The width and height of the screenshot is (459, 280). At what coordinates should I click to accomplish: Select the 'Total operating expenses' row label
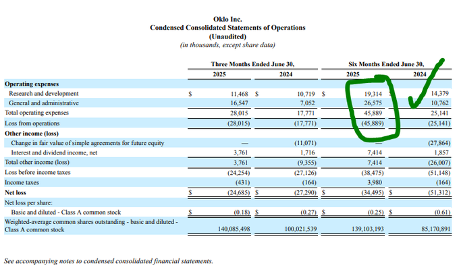[x=36, y=113]
